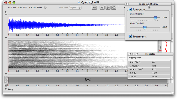Click the Sonogram Display title bar
This screenshot has width=177, height=99.
coord(148,4)
